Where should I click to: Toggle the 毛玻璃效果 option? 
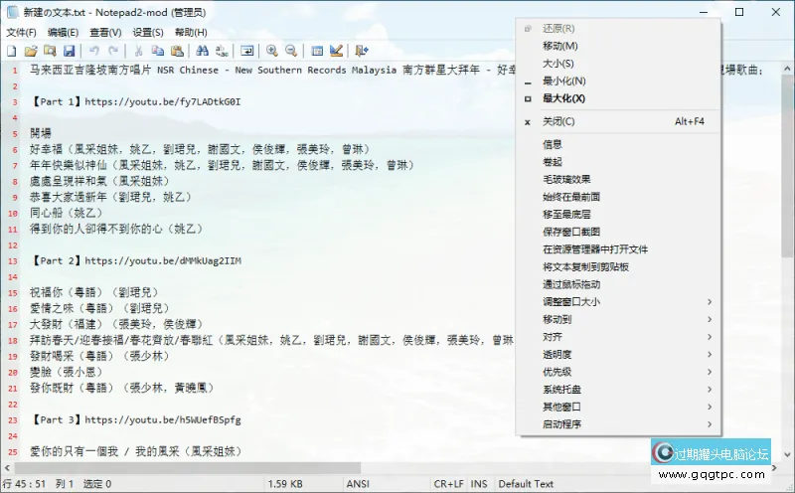tap(618, 180)
